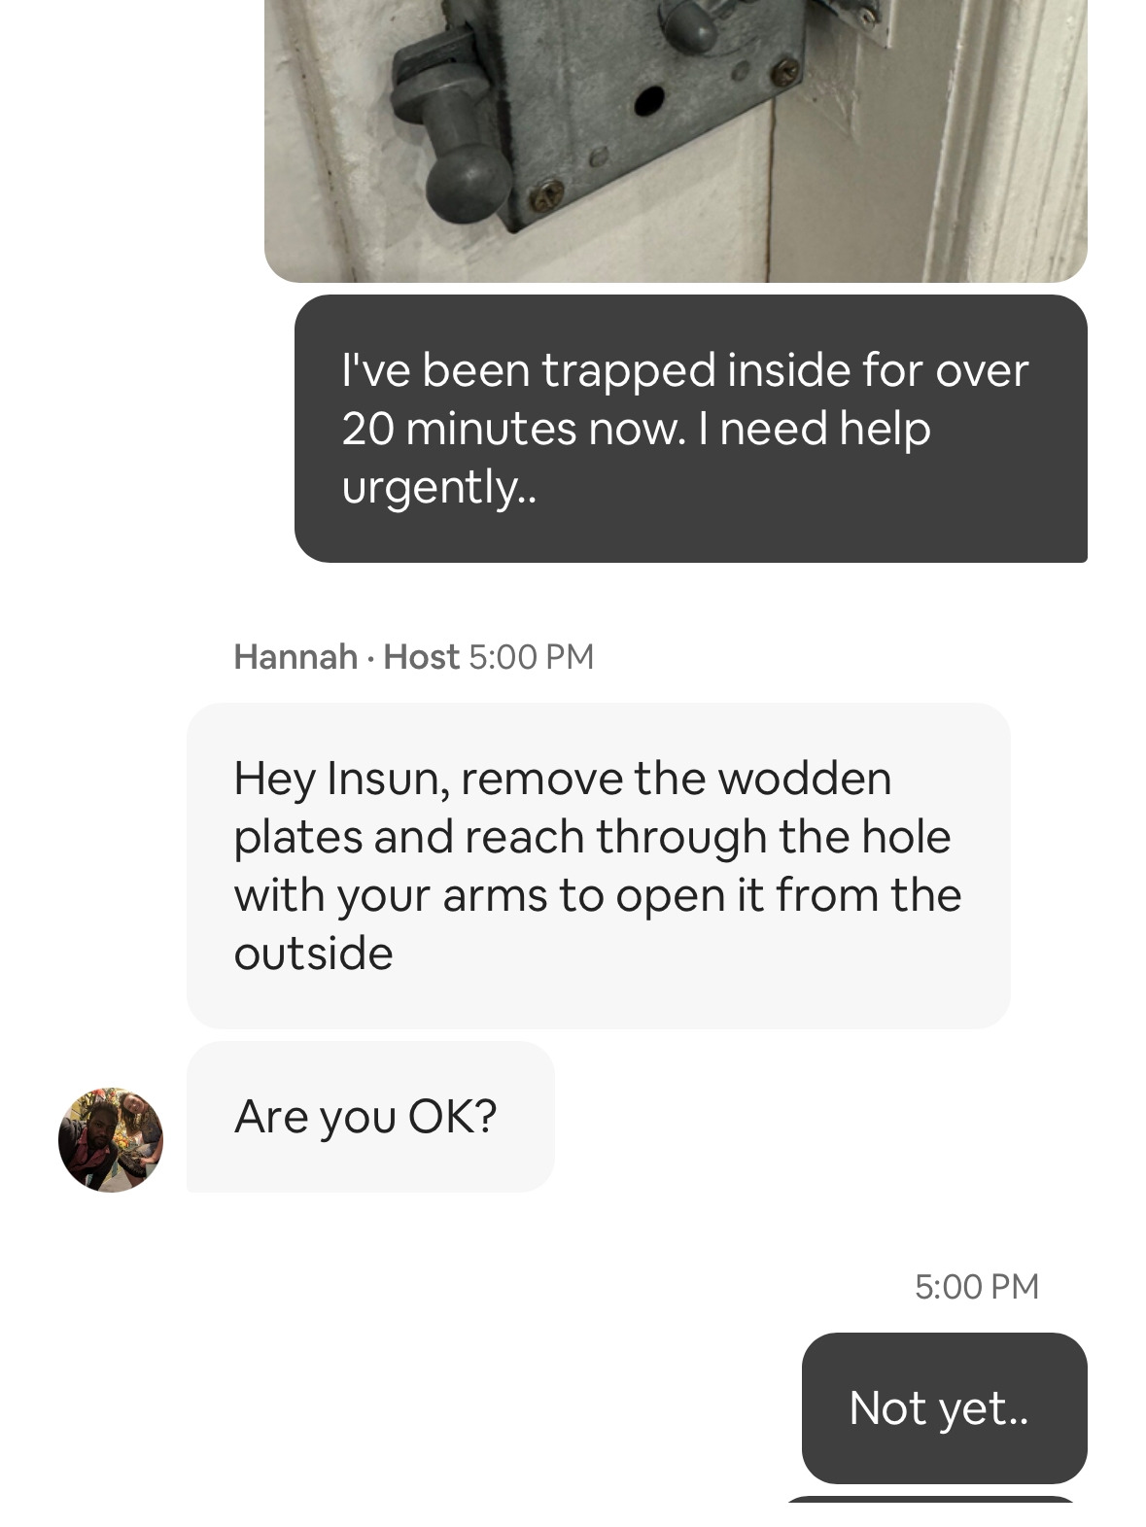
Task: Tap the "I've been trapped inside" message bubble
Action: click(x=691, y=429)
